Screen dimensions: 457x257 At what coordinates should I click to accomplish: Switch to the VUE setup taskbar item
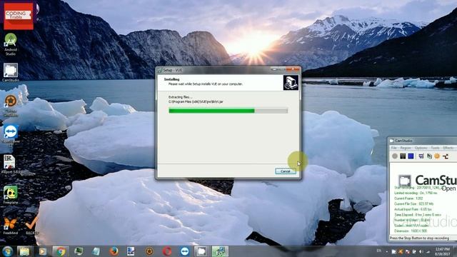pyautogui.click(x=220, y=251)
